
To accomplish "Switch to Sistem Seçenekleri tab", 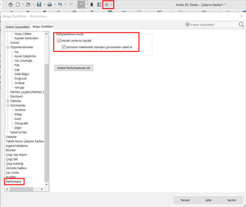I will [x=18, y=27].
